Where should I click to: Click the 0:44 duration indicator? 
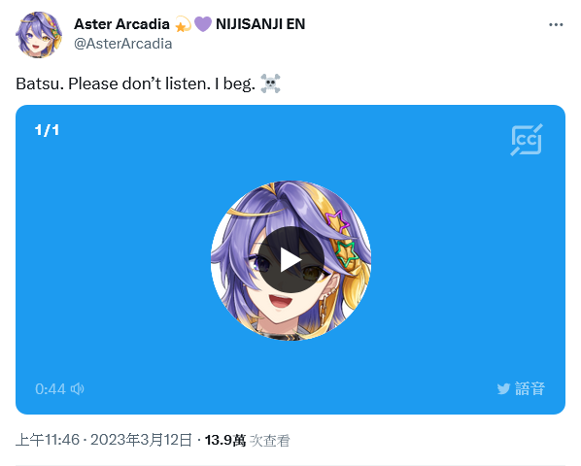(x=51, y=389)
